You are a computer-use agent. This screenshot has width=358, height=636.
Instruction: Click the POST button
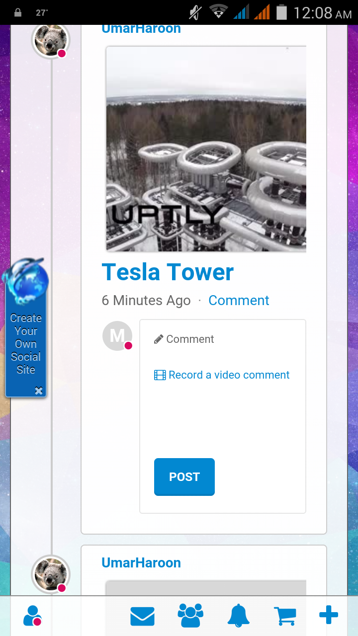[184, 477]
